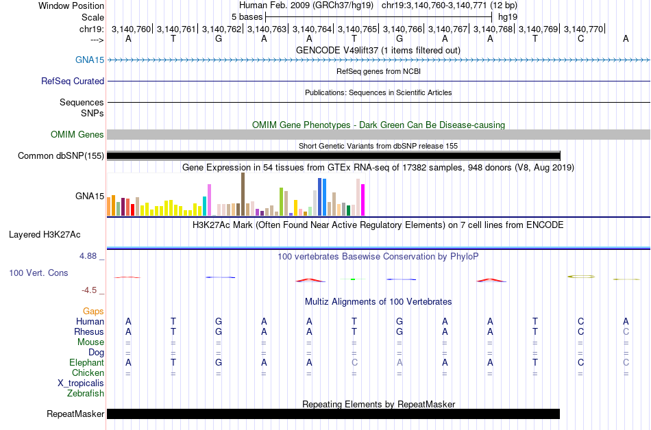Select the Mouse species row label
This screenshot has height=430, width=651.
pos(90,342)
